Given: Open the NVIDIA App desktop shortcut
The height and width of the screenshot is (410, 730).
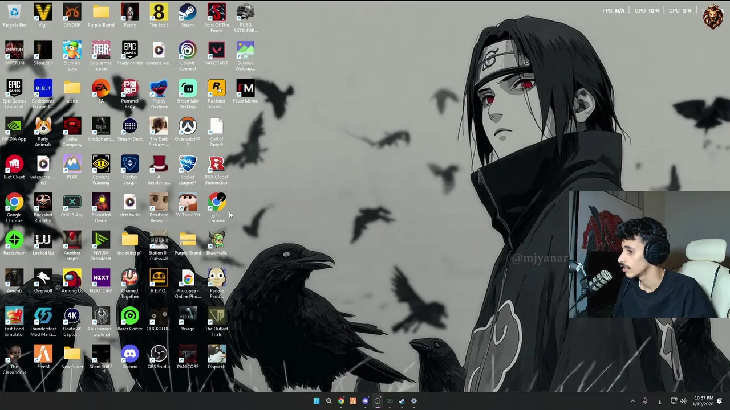Looking at the screenshot, I should pos(14,129).
